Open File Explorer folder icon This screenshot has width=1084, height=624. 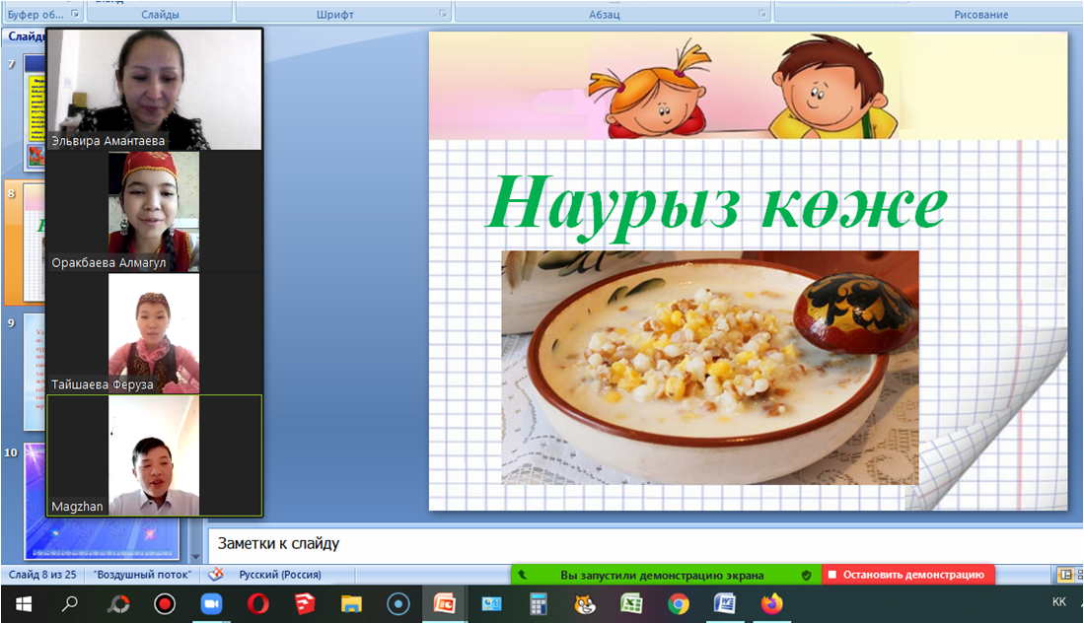[351, 603]
